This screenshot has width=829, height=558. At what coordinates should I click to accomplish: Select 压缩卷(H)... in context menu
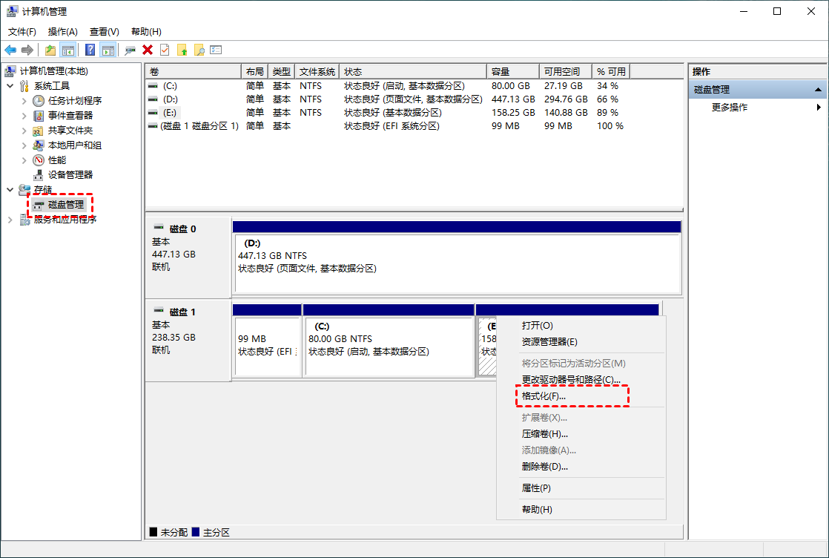581,433
